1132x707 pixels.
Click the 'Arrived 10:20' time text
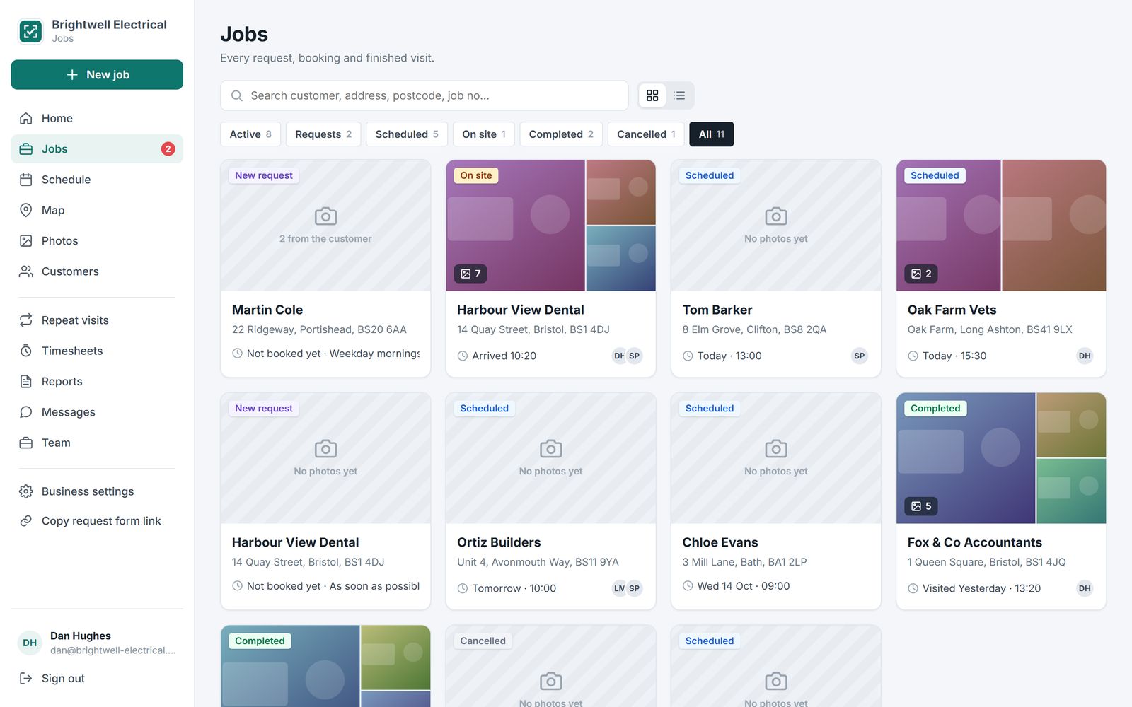click(504, 356)
